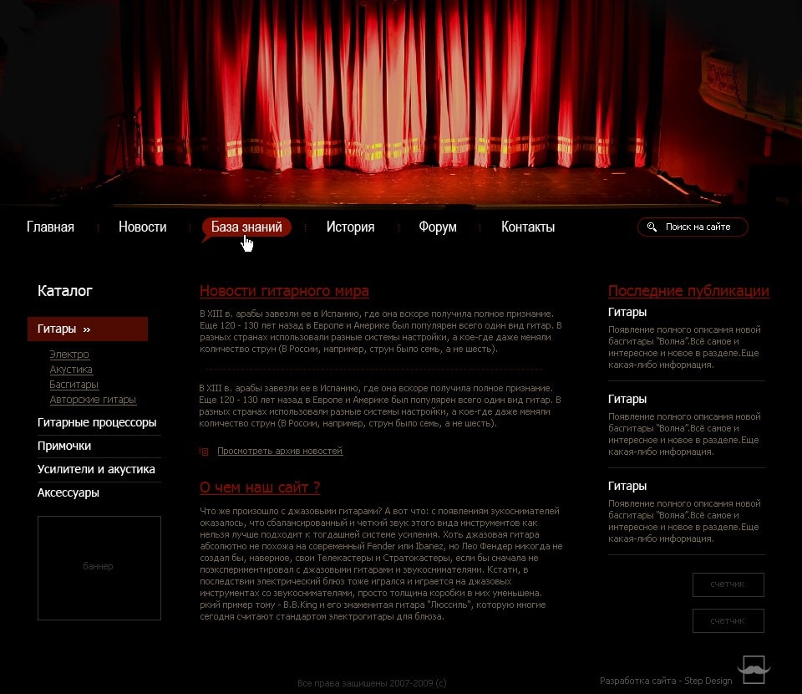
Task: Click the Поиск на сайте search field
Action: [x=693, y=227]
